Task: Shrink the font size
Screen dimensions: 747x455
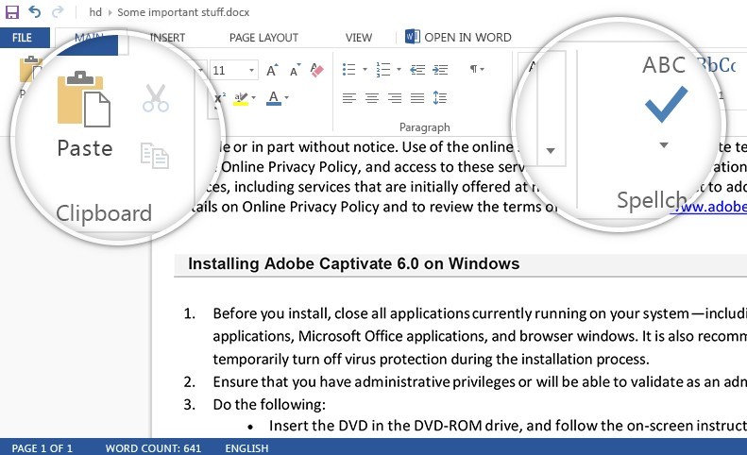Action: coord(296,70)
